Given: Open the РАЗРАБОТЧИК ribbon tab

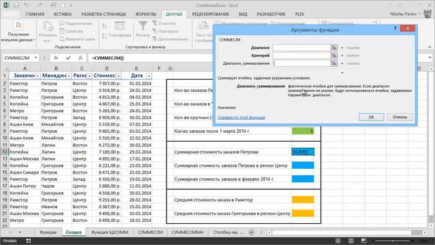Looking at the screenshot, I should click(271, 14).
